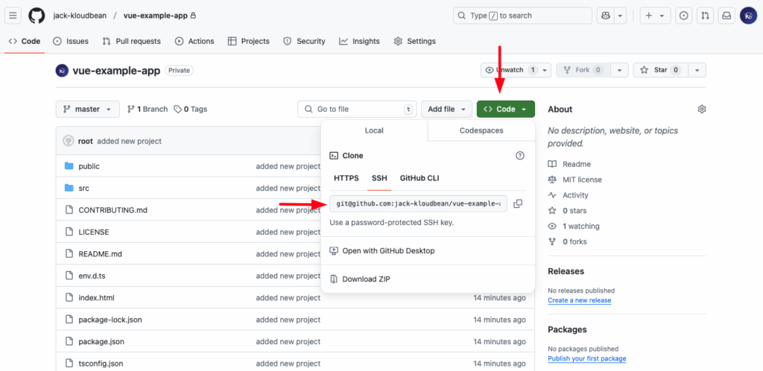Focus the Type / to search box
The width and height of the screenshot is (763, 371).
(x=522, y=16)
